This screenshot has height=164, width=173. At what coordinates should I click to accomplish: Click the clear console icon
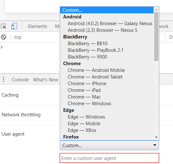click(3, 37)
